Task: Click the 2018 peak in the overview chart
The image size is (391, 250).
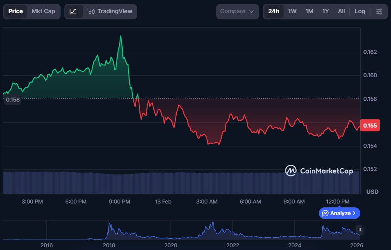Action: pyautogui.click(x=109, y=224)
